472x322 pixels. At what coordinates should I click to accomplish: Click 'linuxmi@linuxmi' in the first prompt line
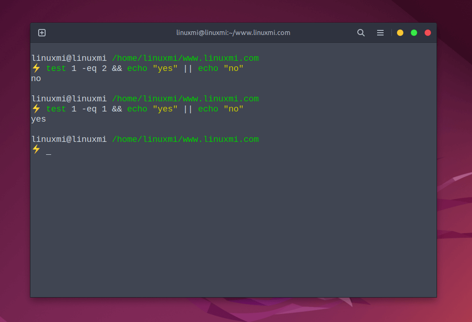[69, 58]
